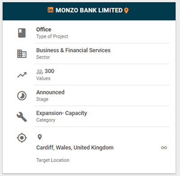Click the trending-up Values icon
Viewport: 180px width, 176px height.
coord(22,75)
